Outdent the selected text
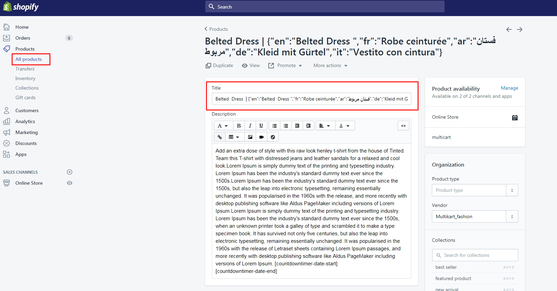The width and height of the screenshot is (557, 291). 297,126
